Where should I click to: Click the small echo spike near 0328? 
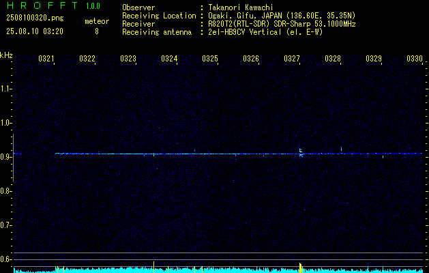(342, 149)
